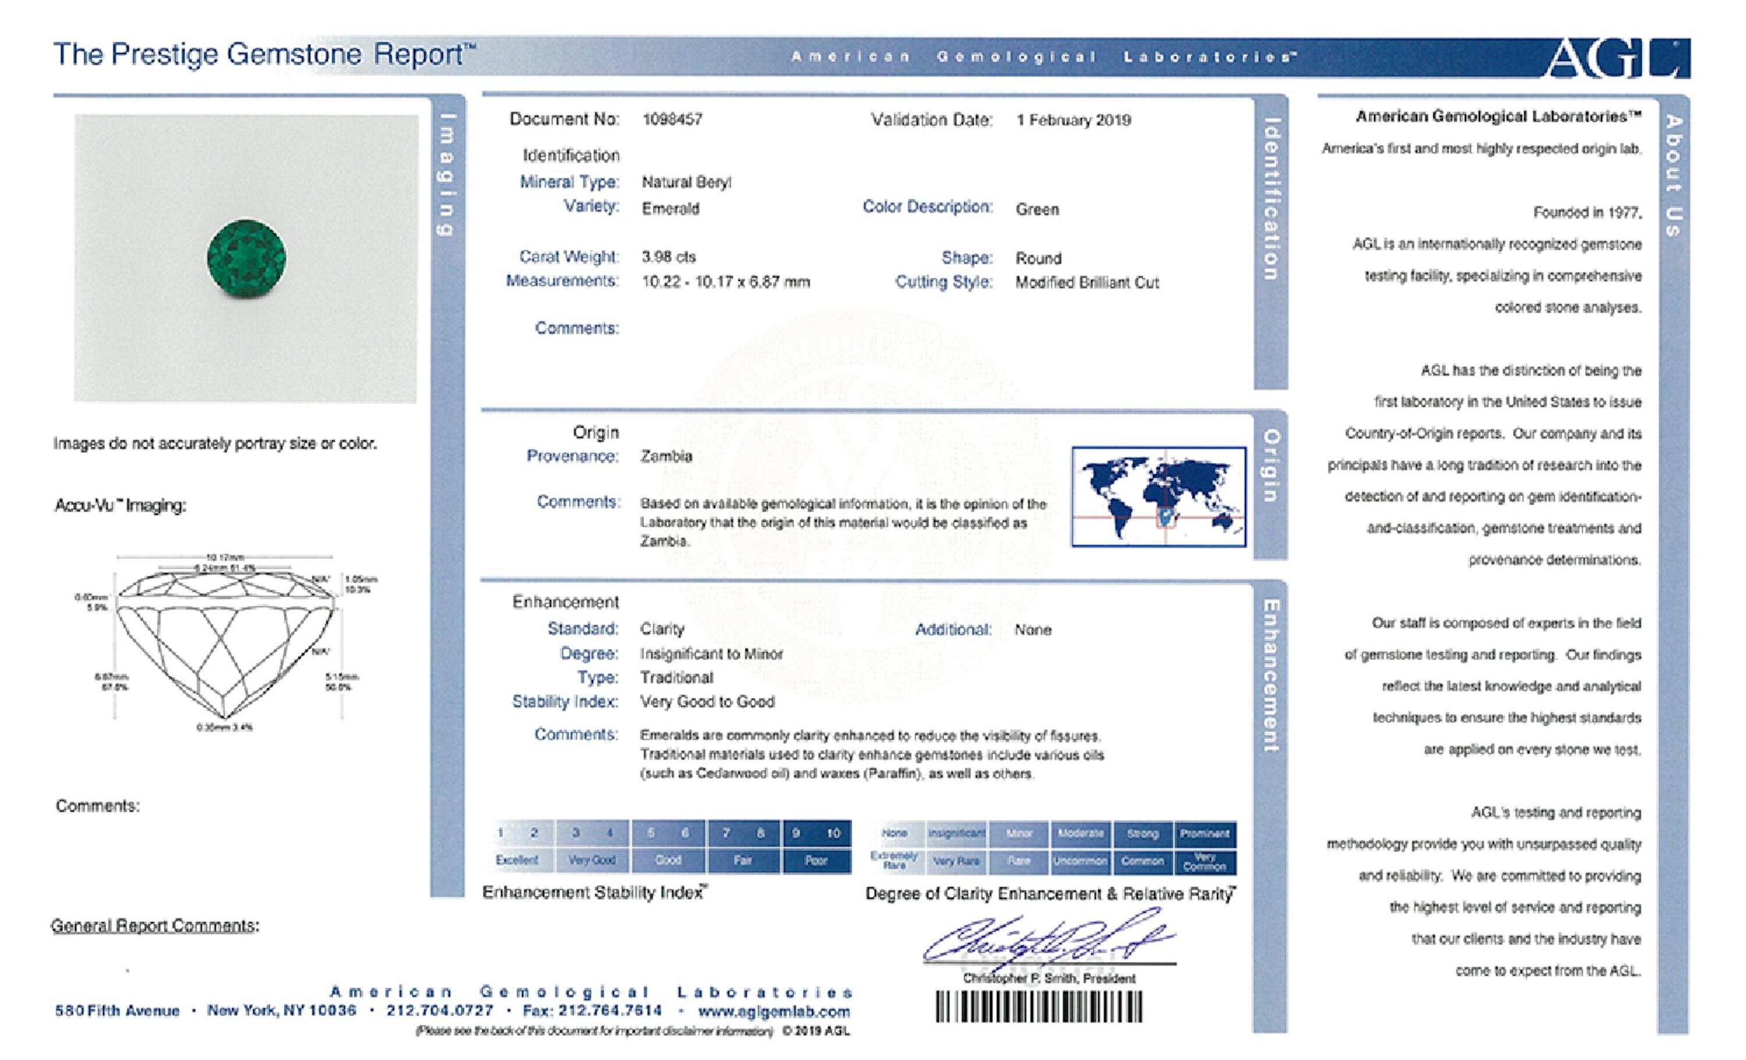
Task: Click 'Founded in 1977' line
Action: click(1587, 212)
